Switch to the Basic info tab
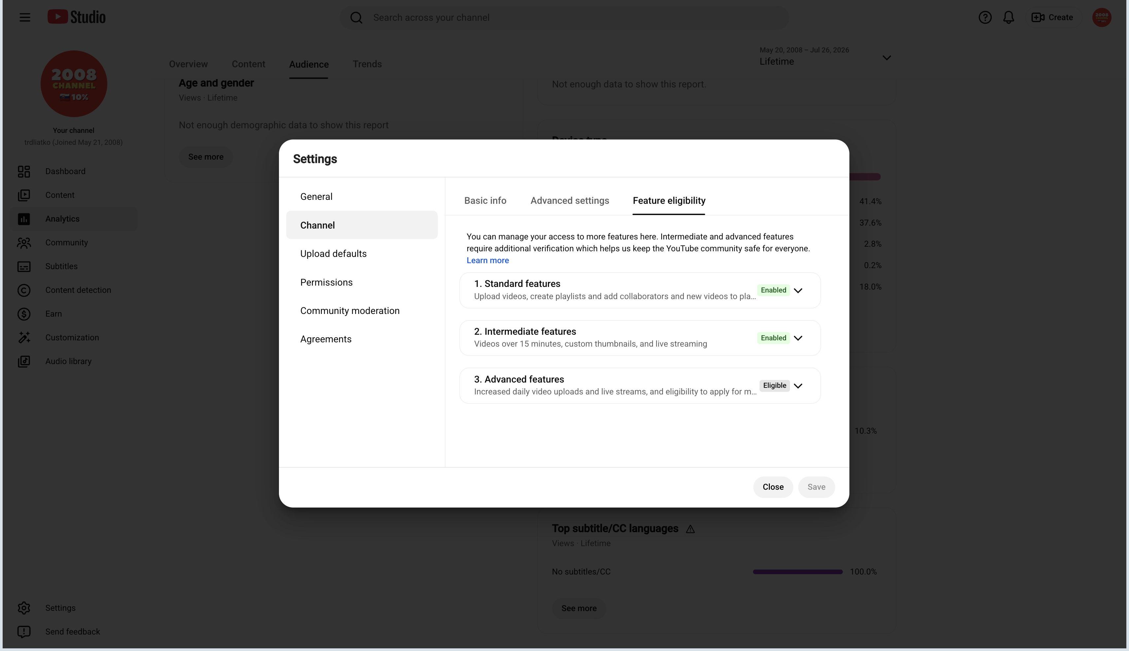Image resolution: width=1129 pixels, height=651 pixels. click(x=485, y=201)
